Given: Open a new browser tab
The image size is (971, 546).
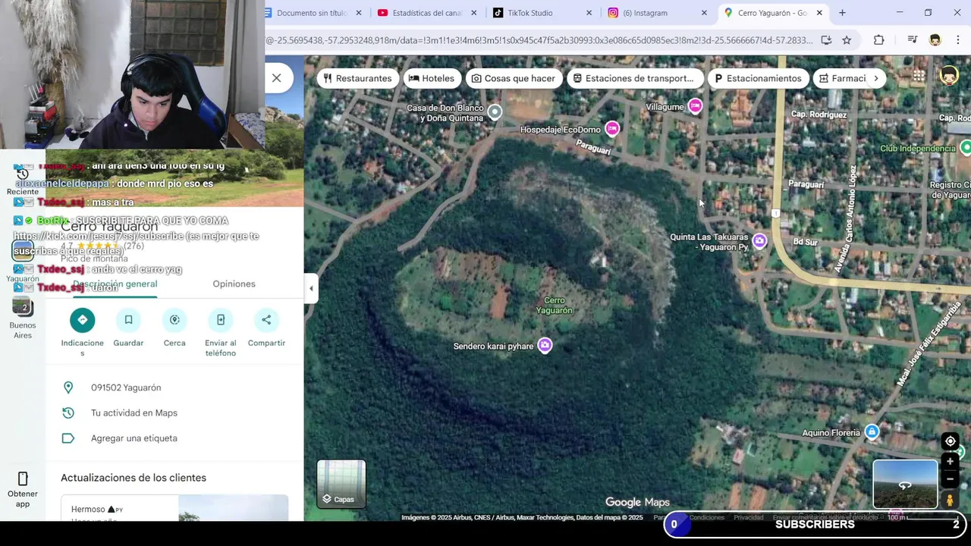Looking at the screenshot, I should click(x=842, y=13).
